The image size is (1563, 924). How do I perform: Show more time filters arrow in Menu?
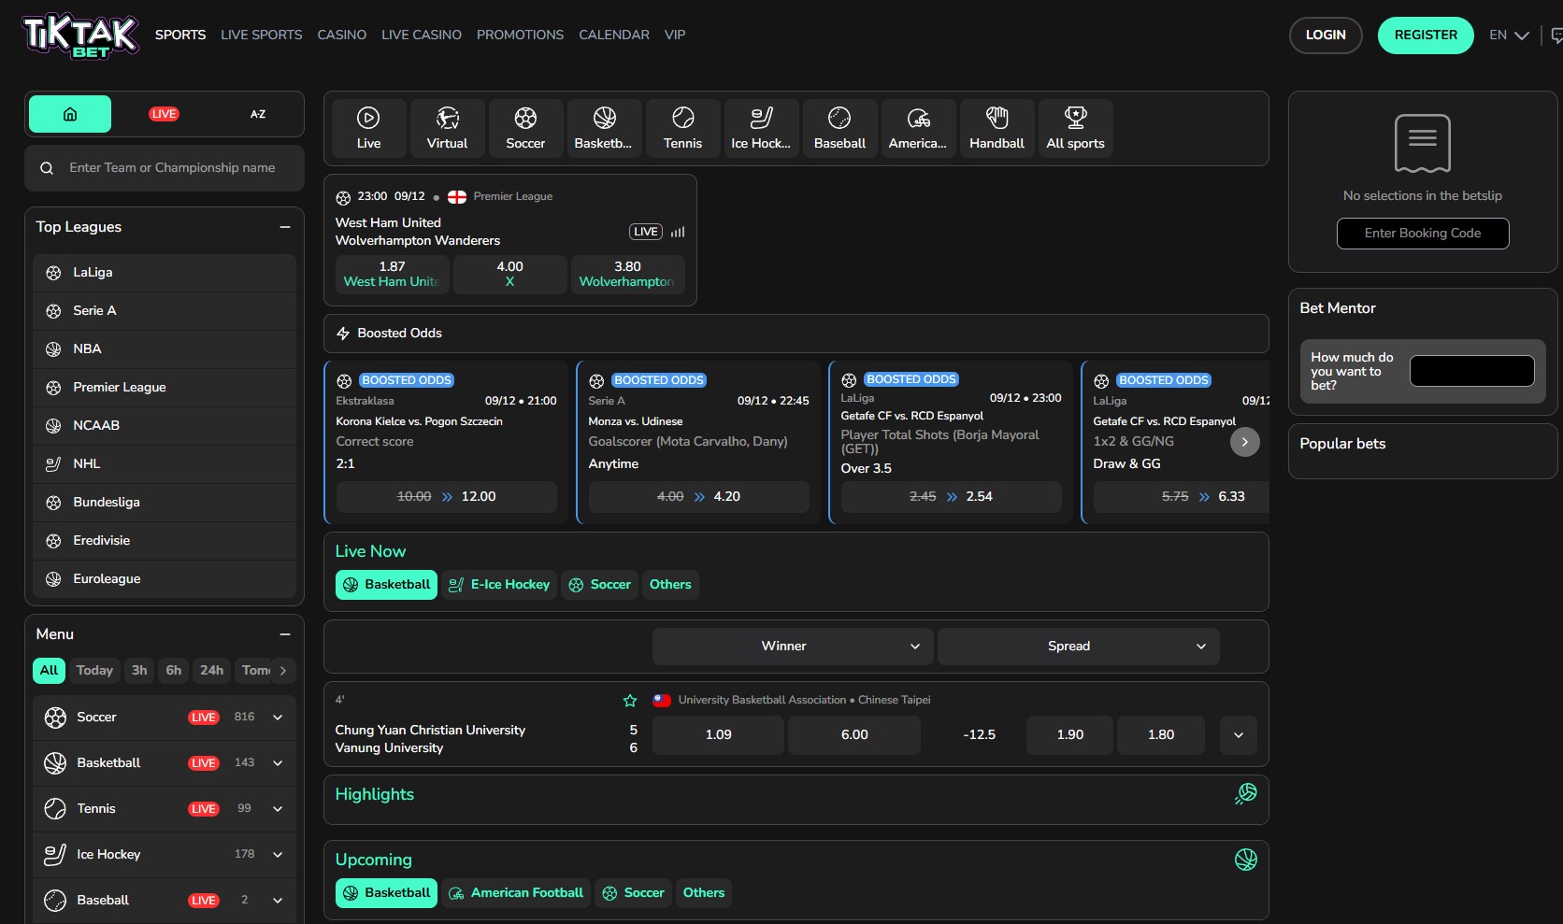point(283,671)
